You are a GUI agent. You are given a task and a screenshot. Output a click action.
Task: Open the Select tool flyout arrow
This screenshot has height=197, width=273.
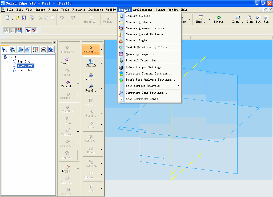[x=102, y=49]
